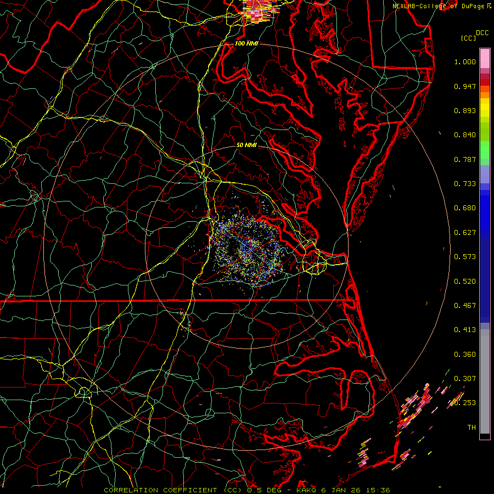494x494 pixels.
Task: Click the offshore pink-red echo band at lower right
Action: click(x=414, y=406)
